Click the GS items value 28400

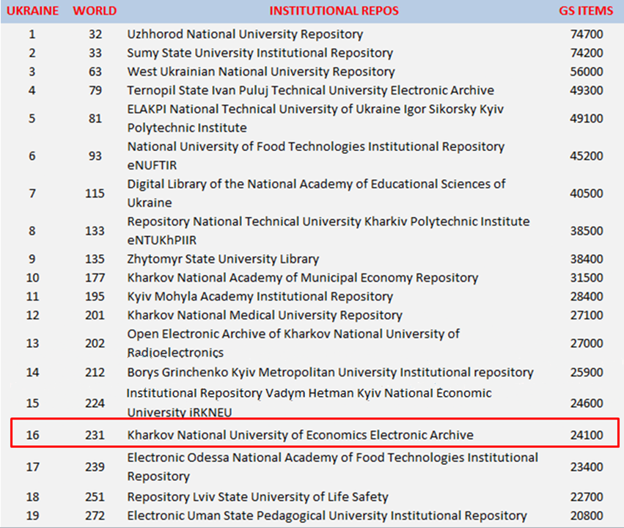coord(587,296)
